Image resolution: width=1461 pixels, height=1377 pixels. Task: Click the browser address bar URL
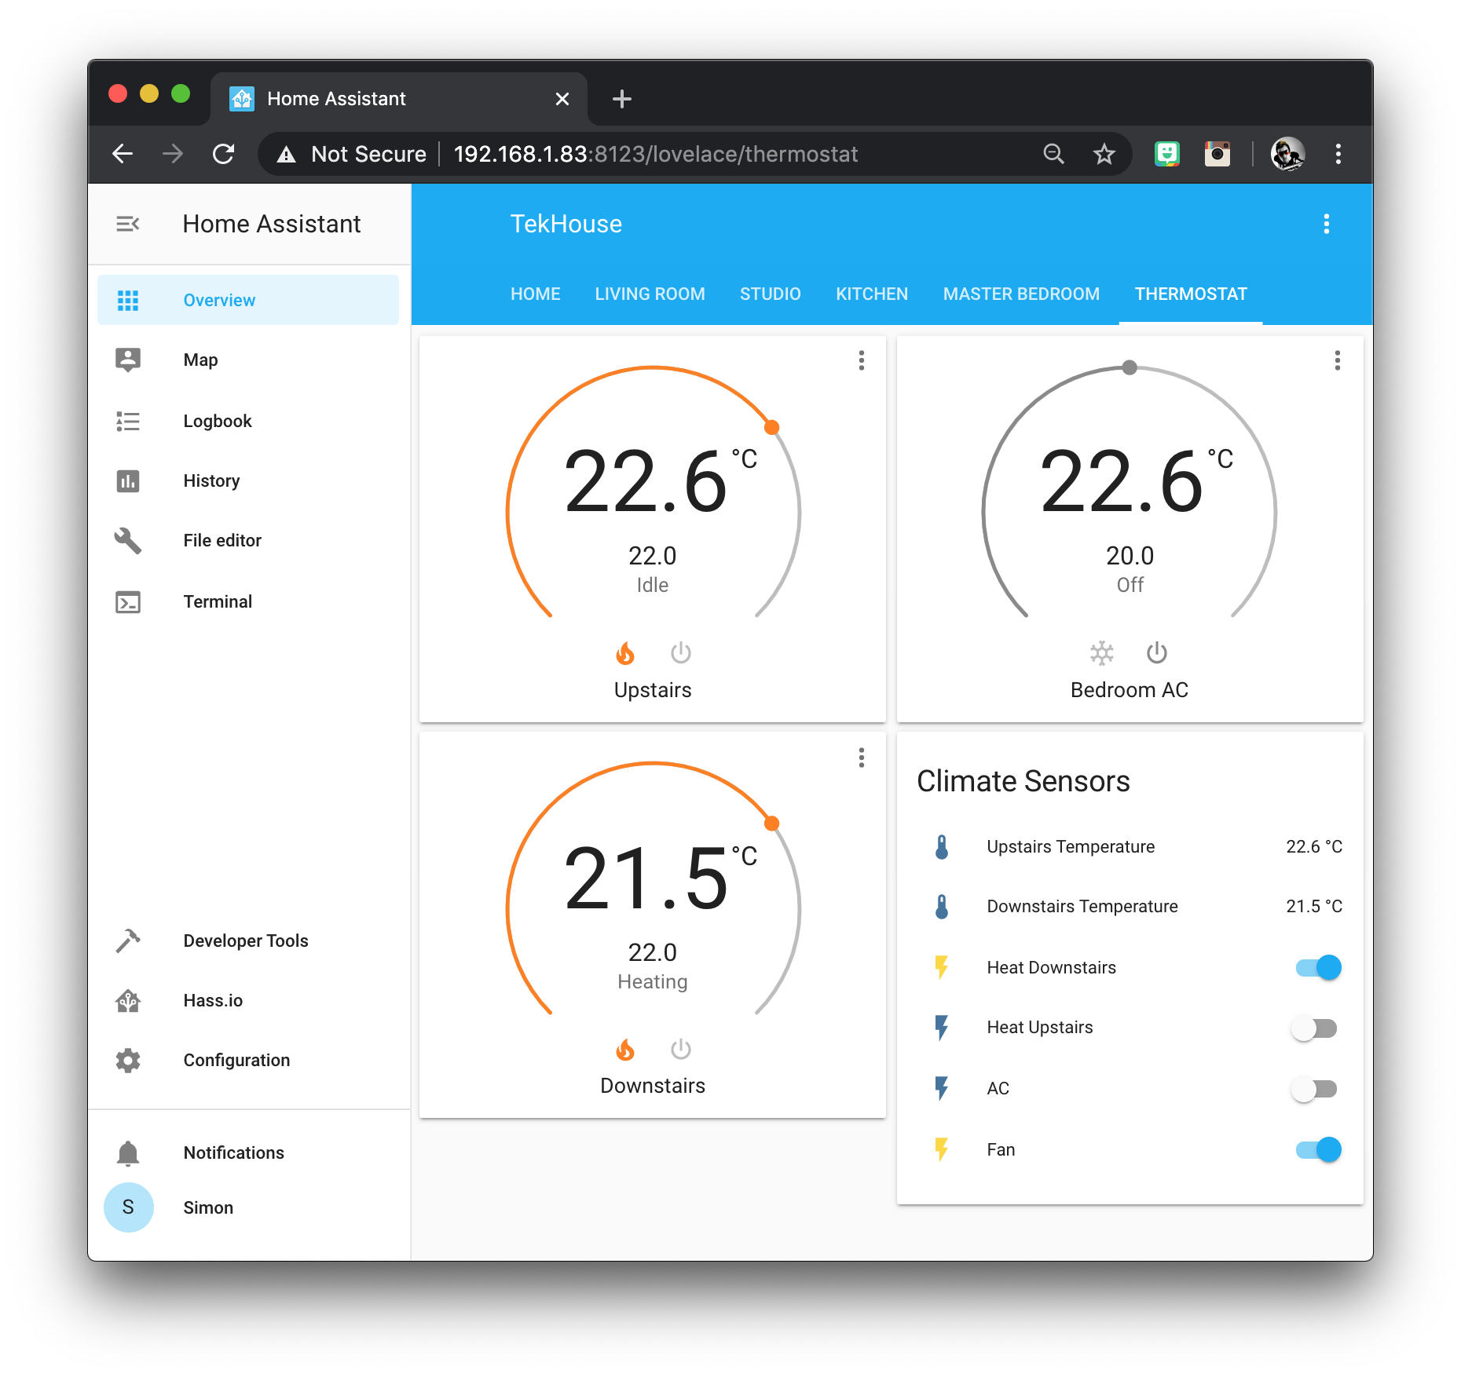point(656,154)
